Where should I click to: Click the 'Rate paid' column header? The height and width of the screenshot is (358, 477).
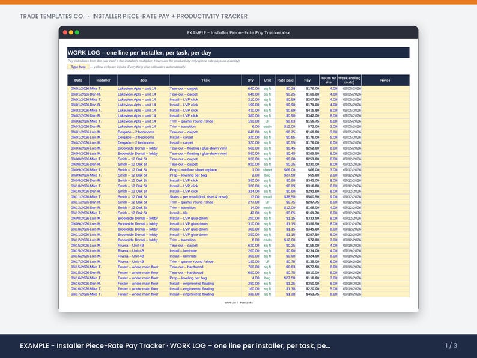(285, 80)
